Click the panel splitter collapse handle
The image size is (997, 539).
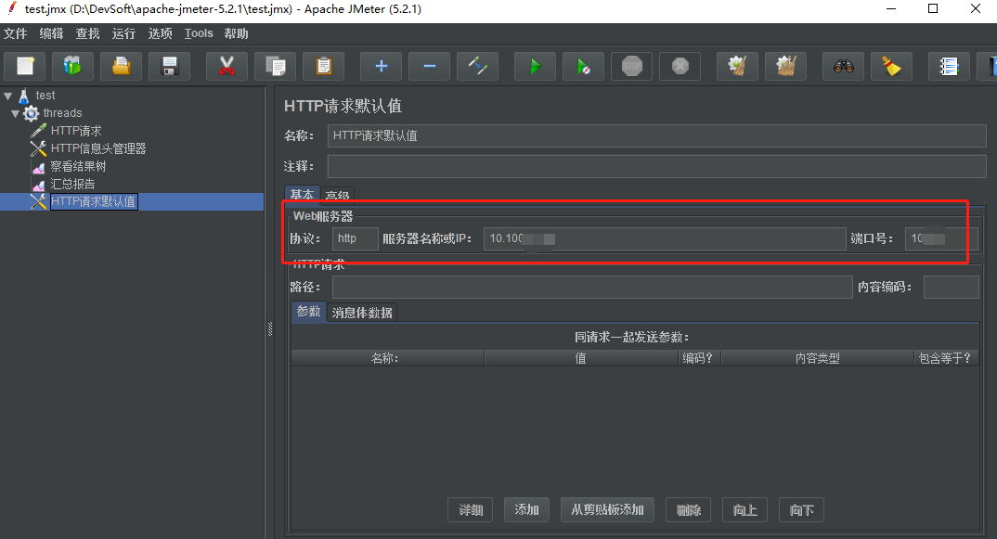[x=270, y=328]
